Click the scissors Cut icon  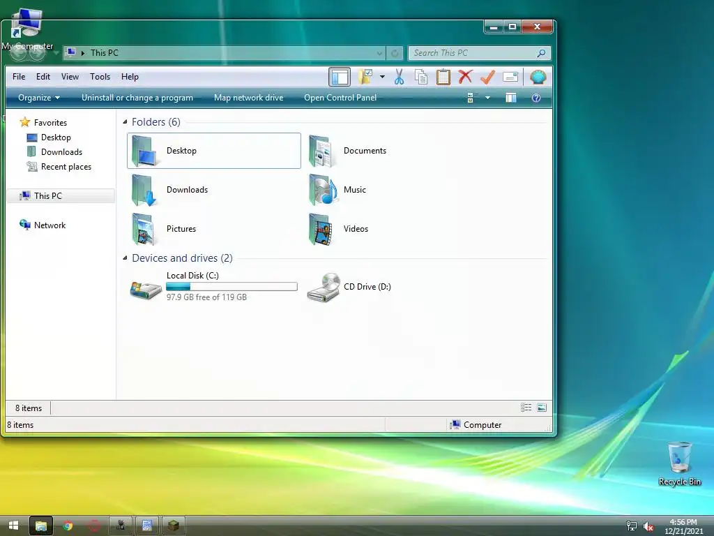click(399, 77)
